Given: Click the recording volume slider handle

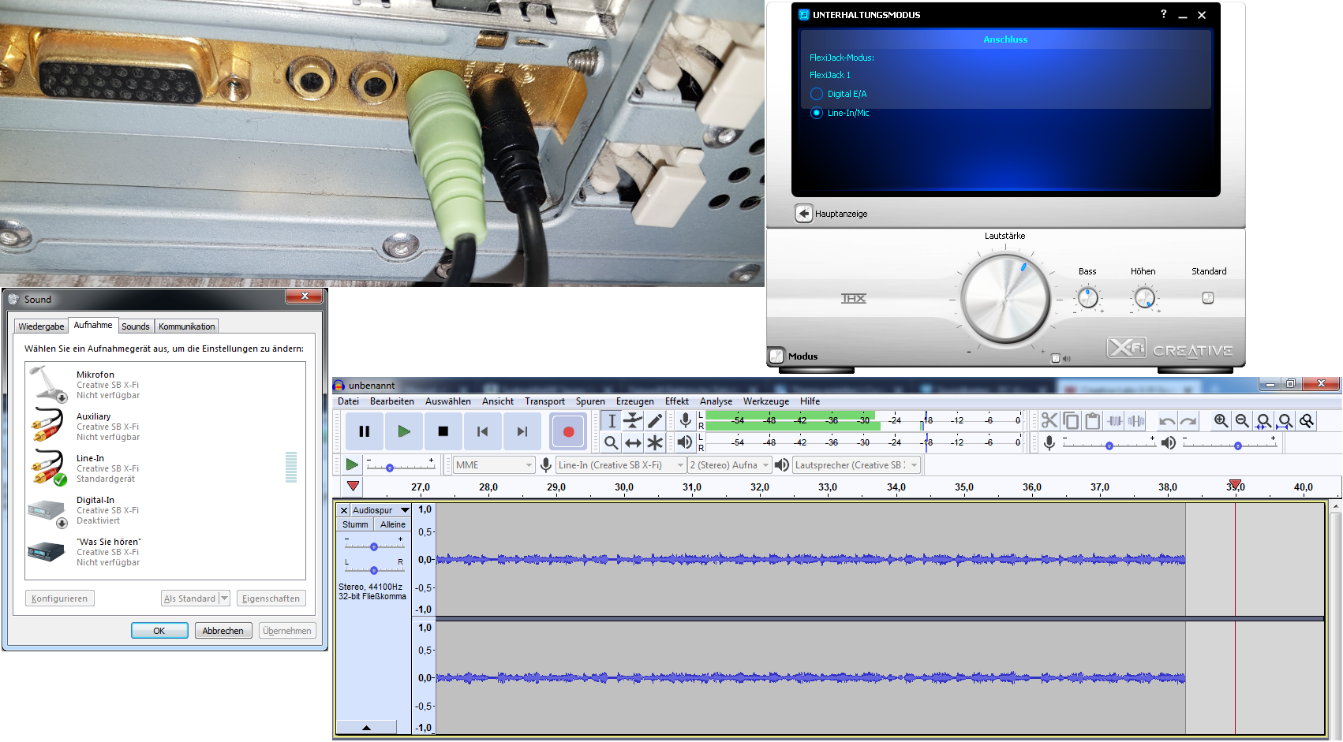Looking at the screenshot, I should pyautogui.click(x=1109, y=446).
